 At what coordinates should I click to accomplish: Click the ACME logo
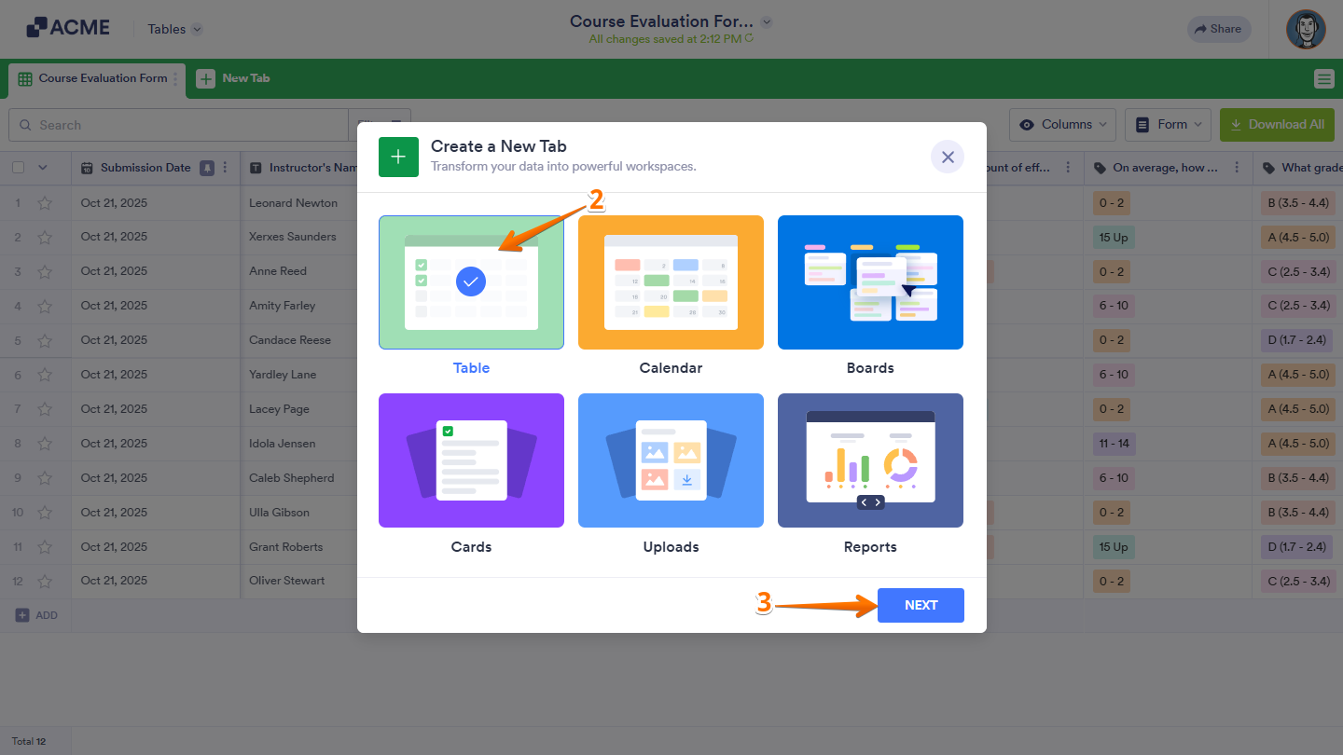pos(67,27)
